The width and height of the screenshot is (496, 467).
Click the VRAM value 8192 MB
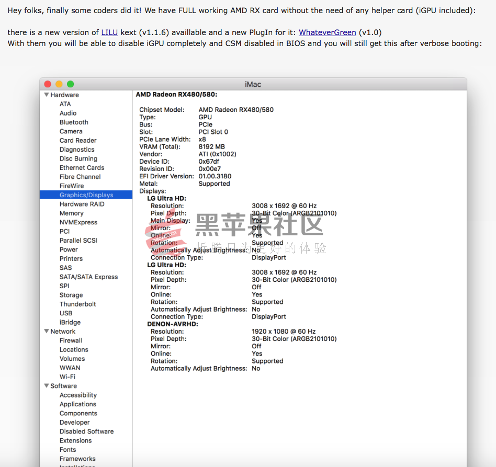(211, 147)
